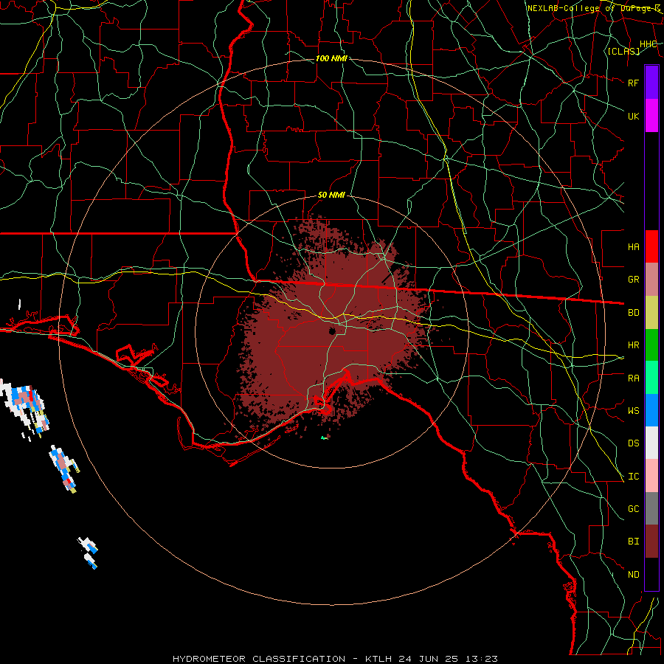Click the black radar site dot in echo
This screenshot has height=664, width=664.
[x=333, y=331]
